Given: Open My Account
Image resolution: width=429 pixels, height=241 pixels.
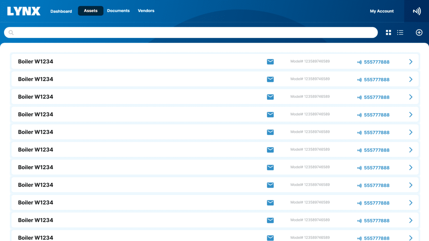Looking at the screenshot, I should (x=381, y=11).
